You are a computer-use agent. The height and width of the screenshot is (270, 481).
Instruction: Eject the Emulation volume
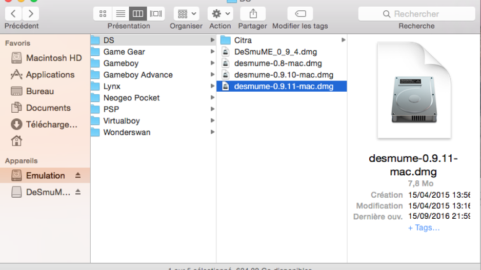pos(78,175)
